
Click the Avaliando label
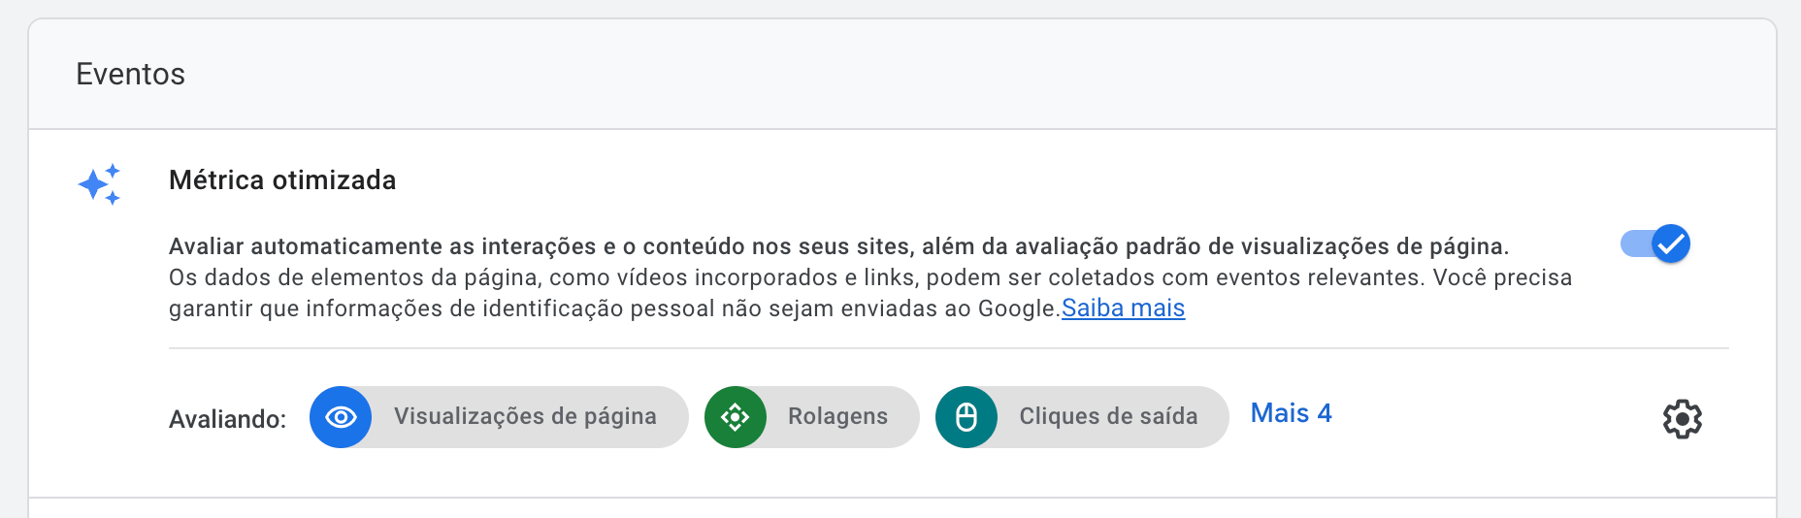pyautogui.click(x=228, y=419)
